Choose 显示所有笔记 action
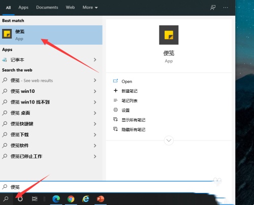Image resolution: width=254 pixels, height=205 pixels. 134,120
